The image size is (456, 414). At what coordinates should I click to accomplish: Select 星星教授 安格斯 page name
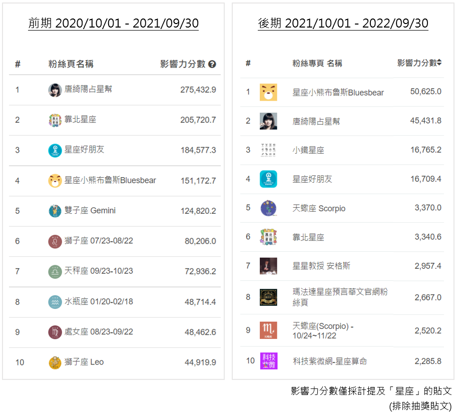[x=321, y=266]
